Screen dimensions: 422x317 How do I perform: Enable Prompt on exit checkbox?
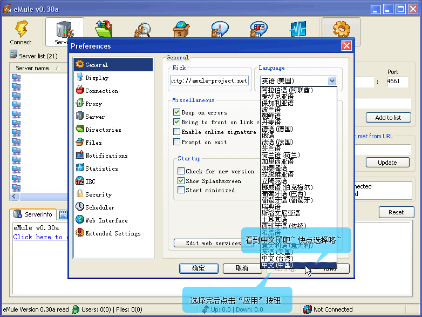(x=176, y=141)
